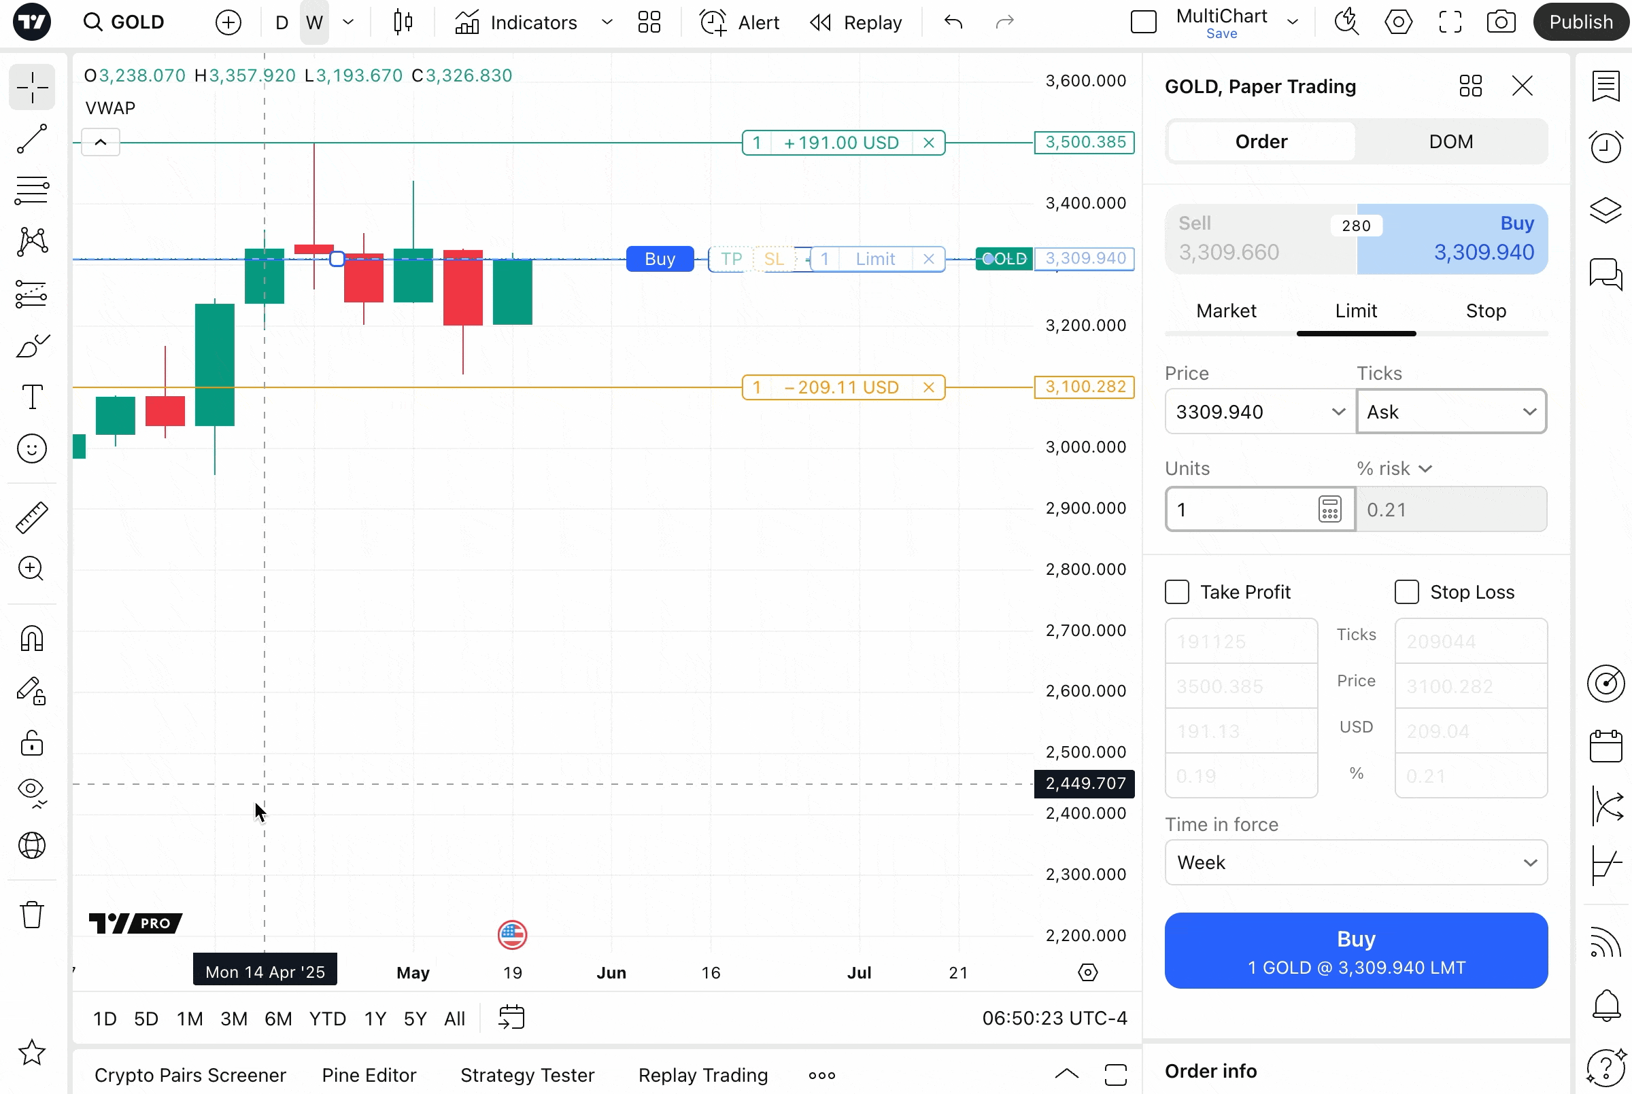Open Replay mode in top toolbar

[x=856, y=22]
